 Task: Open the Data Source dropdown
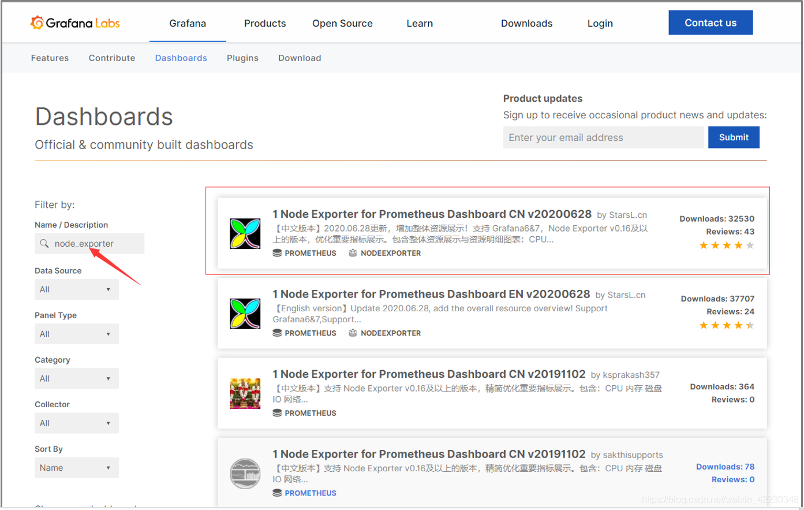(77, 289)
